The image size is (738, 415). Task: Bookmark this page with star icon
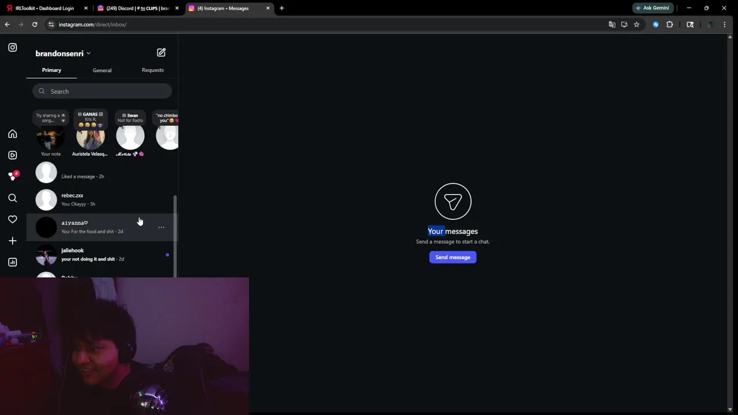[637, 24]
